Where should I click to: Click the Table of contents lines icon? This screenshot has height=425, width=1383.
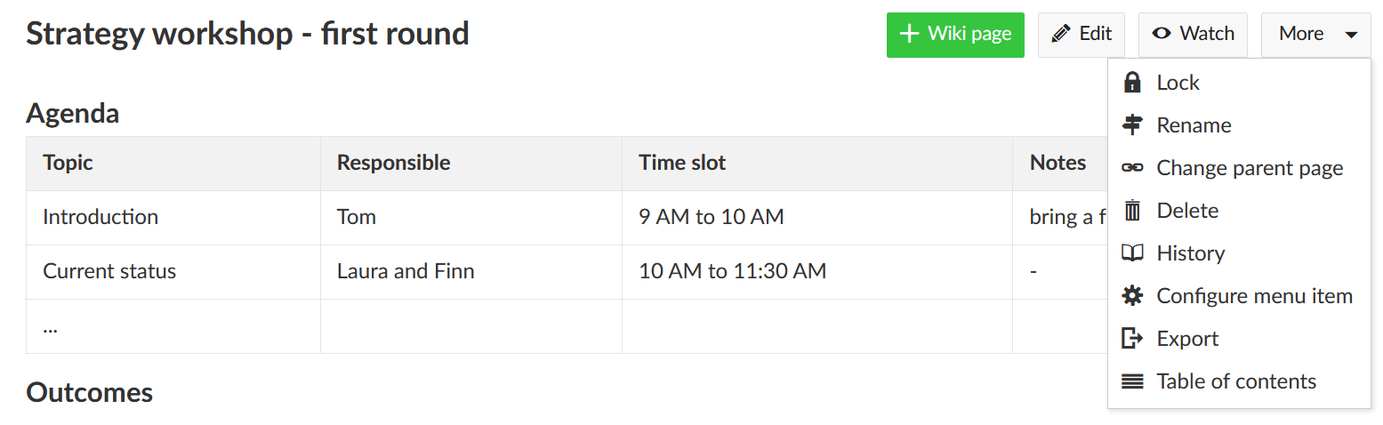1132,381
